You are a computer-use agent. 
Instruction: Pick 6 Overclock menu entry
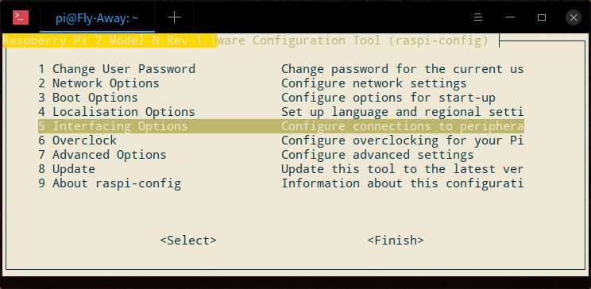coord(280,141)
